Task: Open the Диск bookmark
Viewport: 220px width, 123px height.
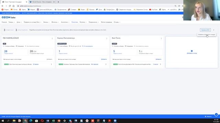Action: (x=99, y=10)
